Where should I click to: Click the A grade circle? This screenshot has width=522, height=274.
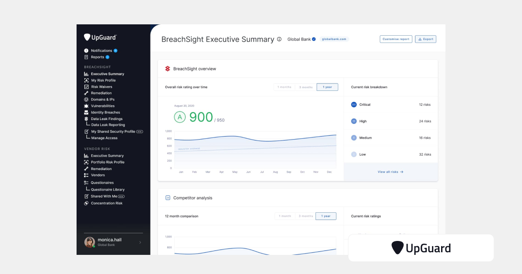pyautogui.click(x=180, y=117)
